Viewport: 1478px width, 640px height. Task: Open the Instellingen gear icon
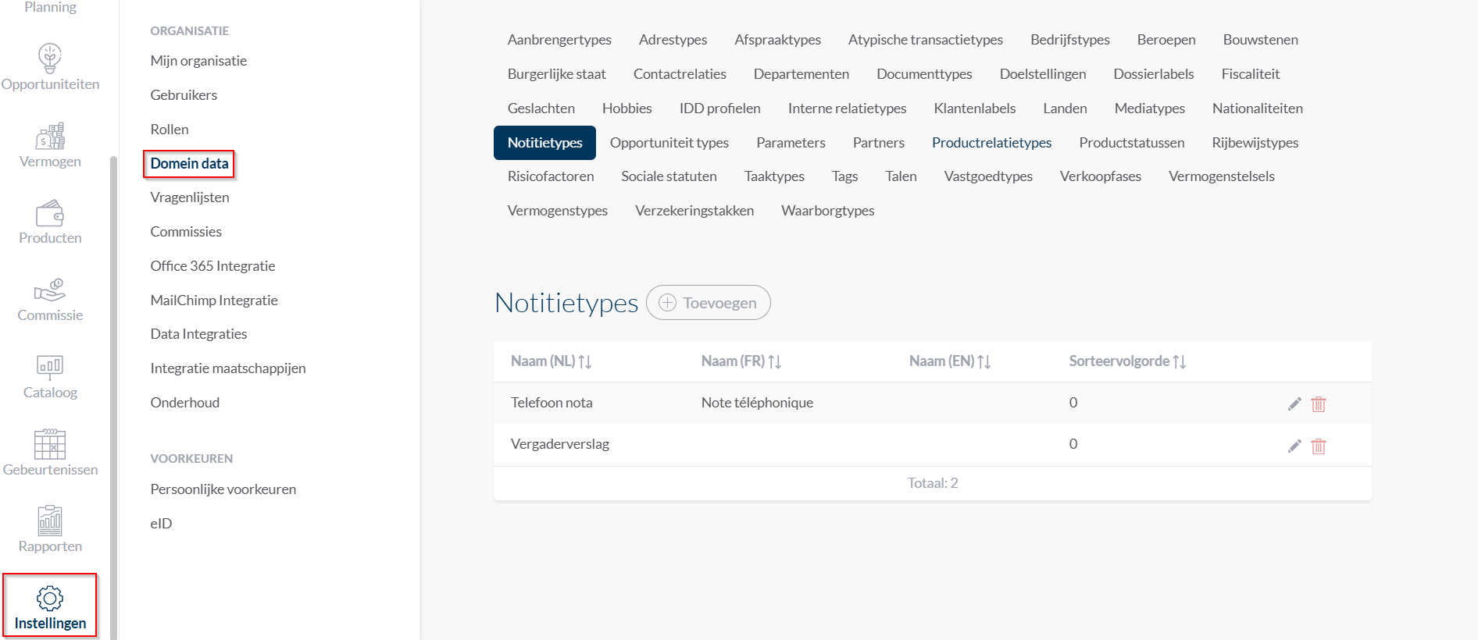coord(50,599)
